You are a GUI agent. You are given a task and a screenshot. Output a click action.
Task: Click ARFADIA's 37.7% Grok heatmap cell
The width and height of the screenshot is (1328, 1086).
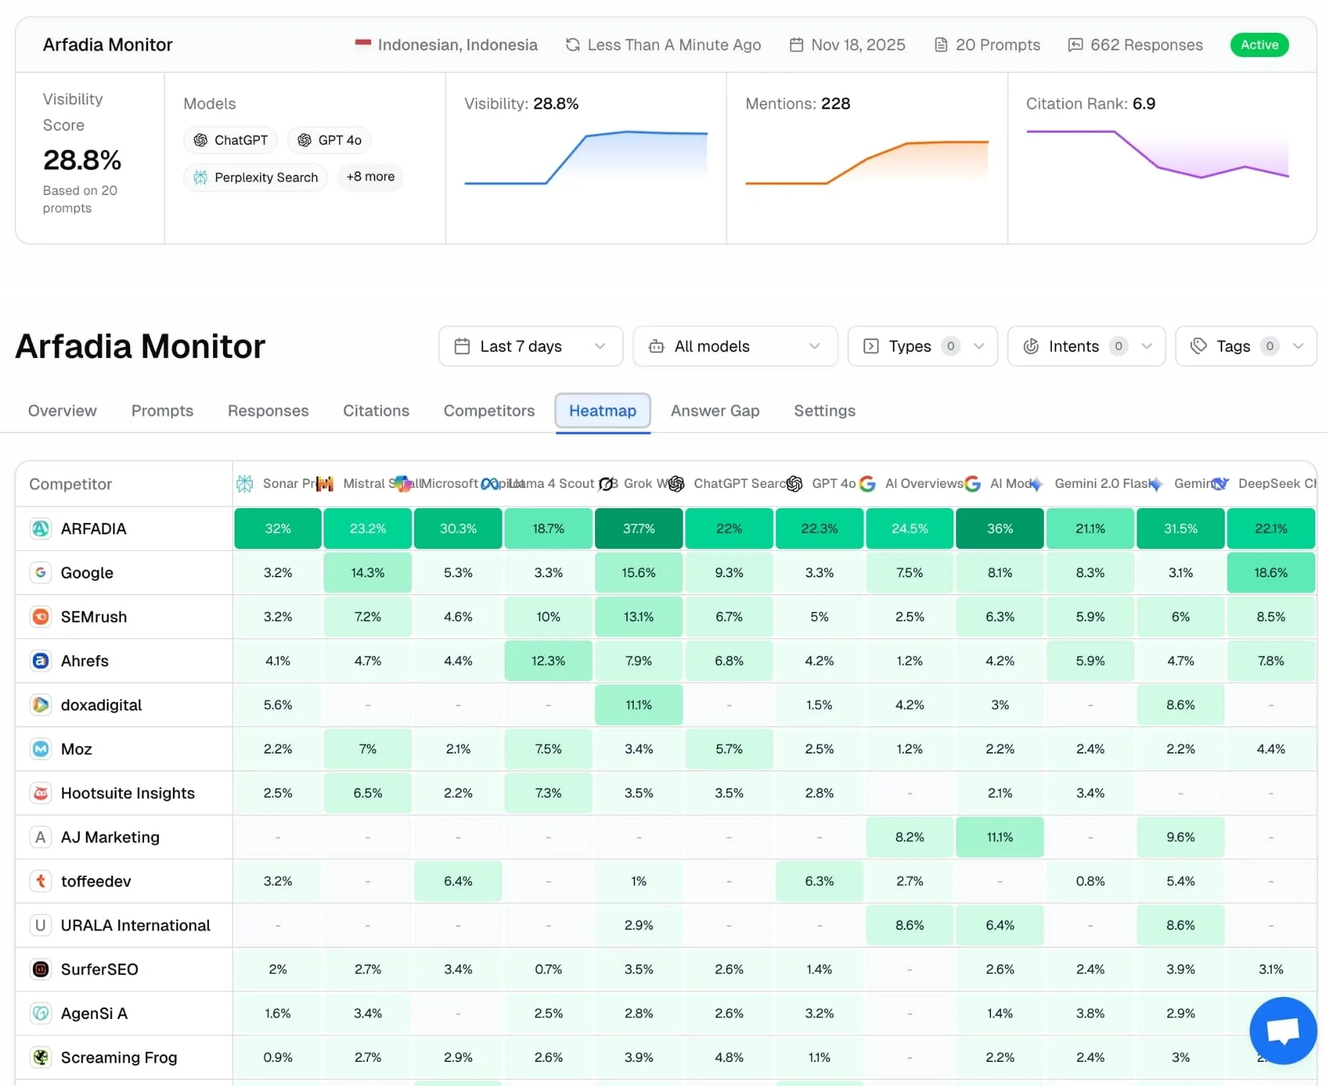click(x=639, y=528)
